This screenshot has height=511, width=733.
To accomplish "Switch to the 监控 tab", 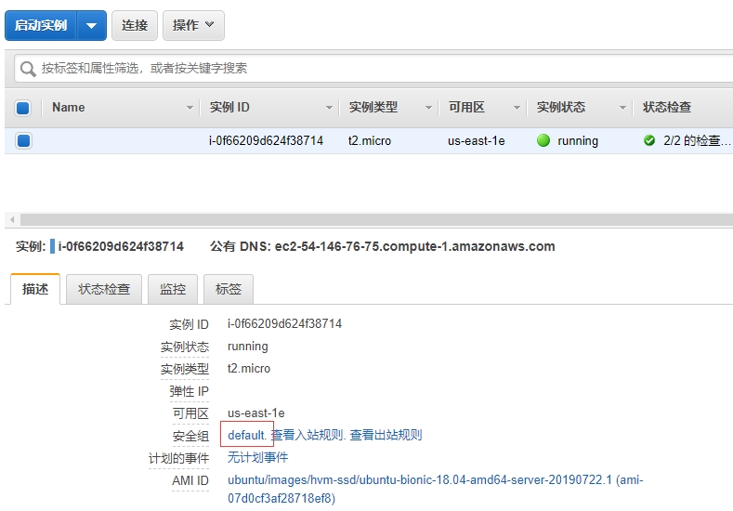I will [x=173, y=289].
